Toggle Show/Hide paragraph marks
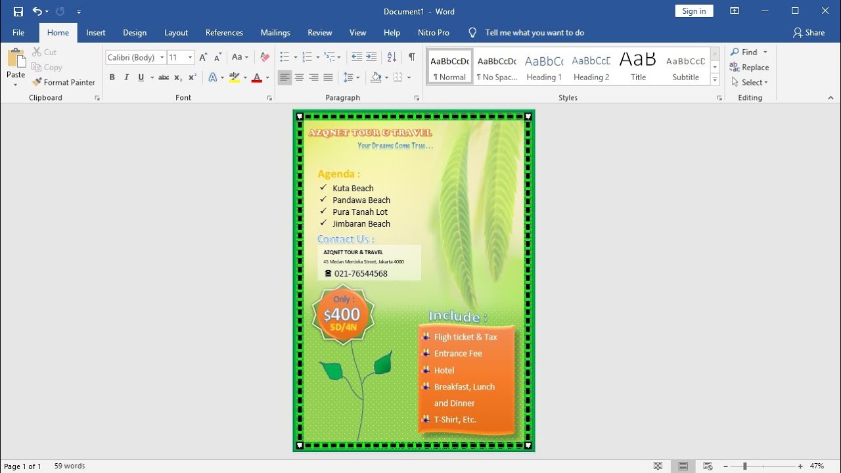841x473 pixels. 411,57
